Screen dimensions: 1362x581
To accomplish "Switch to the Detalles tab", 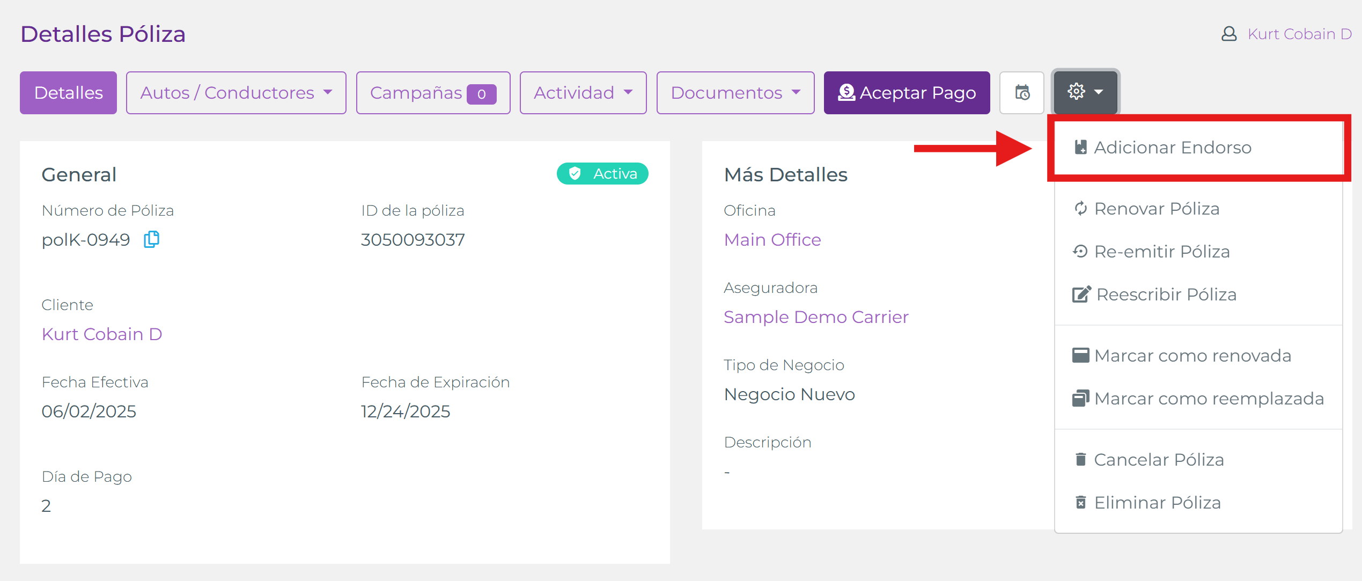I will 68,93.
